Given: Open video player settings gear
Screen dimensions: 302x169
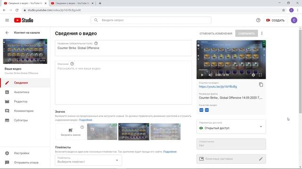Looking at the screenshot, I should [253, 75].
